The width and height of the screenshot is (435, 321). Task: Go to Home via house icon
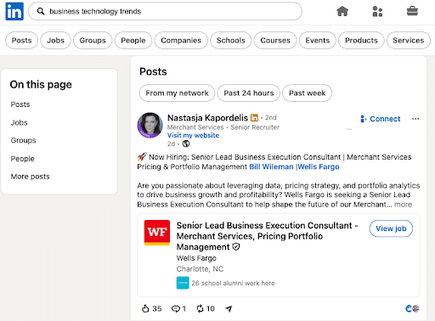click(x=342, y=11)
